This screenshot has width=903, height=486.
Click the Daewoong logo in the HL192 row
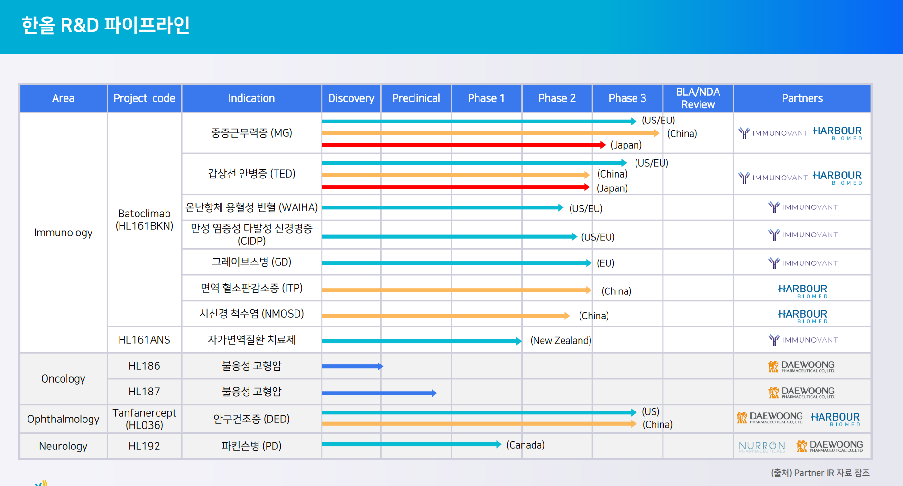830,446
